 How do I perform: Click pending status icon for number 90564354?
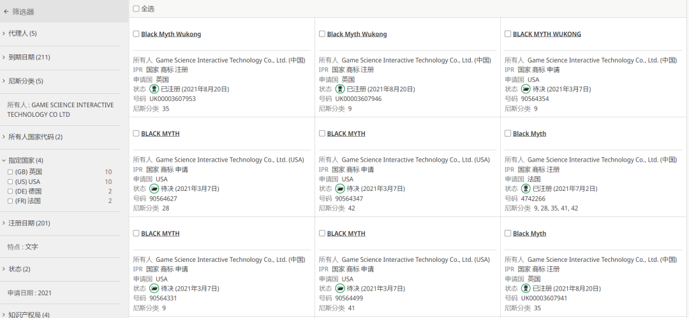point(526,89)
